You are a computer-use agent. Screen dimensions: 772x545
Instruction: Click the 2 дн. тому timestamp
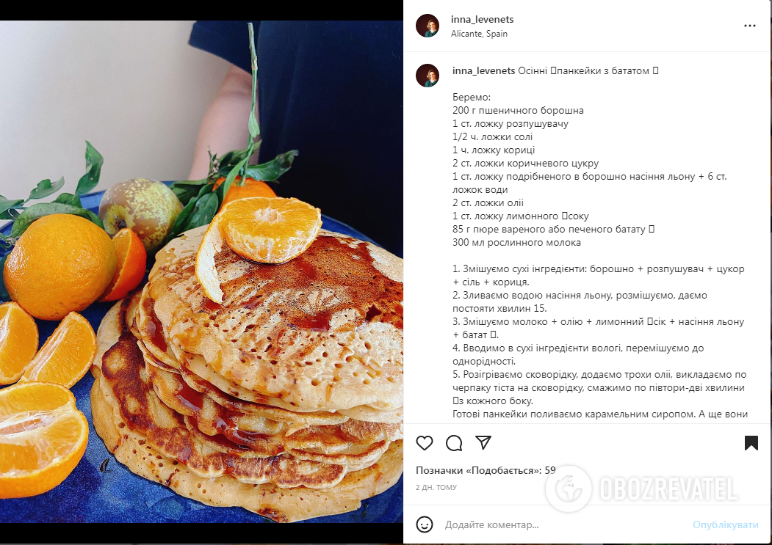point(436,488)
